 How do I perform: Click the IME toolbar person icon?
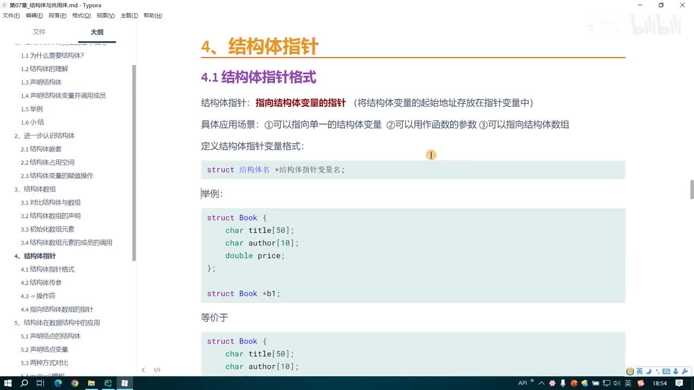[675, 372]
